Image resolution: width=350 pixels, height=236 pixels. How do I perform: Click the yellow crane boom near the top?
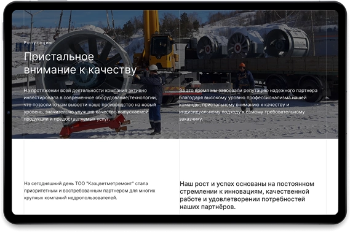[151, 22]
